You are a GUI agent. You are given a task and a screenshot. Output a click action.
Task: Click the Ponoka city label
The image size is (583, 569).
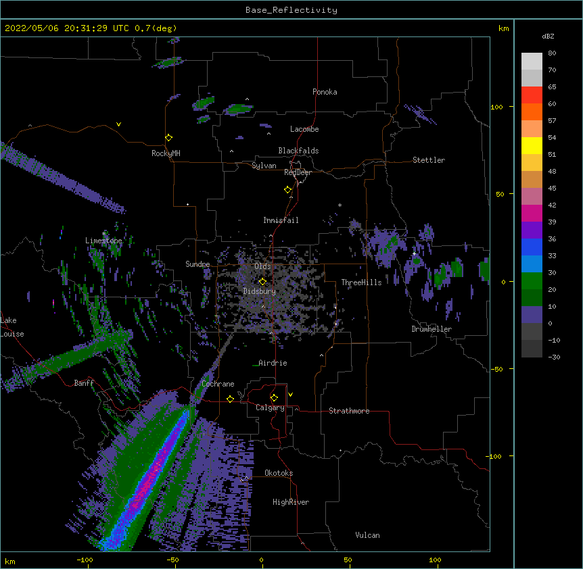tap(325, 92)
